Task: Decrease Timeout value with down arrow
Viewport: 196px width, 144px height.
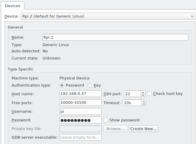Action: click(x=144, y=104)
